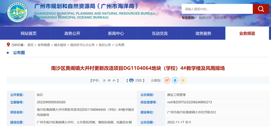Click the 公示类别 label
The image size is (271, 129).
click(147, 95)
